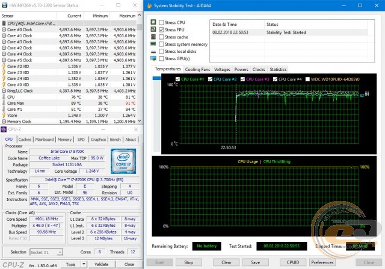This screenshot has width=385, height=269.
Task: Click the HWiNFO64 title bar app icon
Action: [4, 5]
